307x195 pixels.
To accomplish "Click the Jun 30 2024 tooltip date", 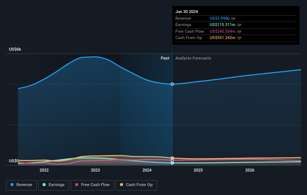I will [x=187, y=12].
